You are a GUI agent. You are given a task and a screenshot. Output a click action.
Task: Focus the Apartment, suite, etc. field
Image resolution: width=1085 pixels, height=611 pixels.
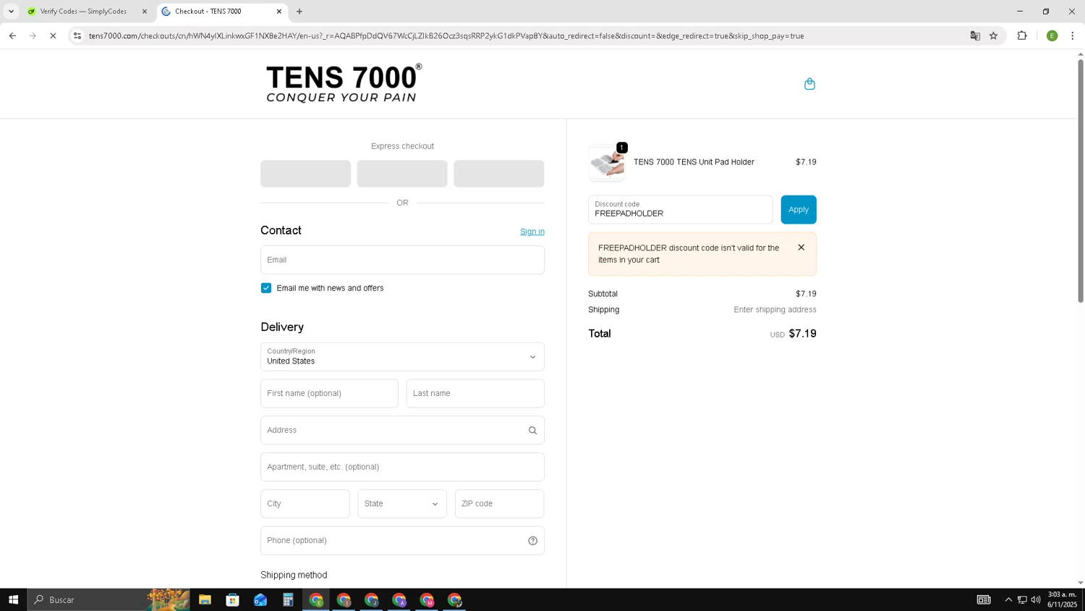coord(402,467)
